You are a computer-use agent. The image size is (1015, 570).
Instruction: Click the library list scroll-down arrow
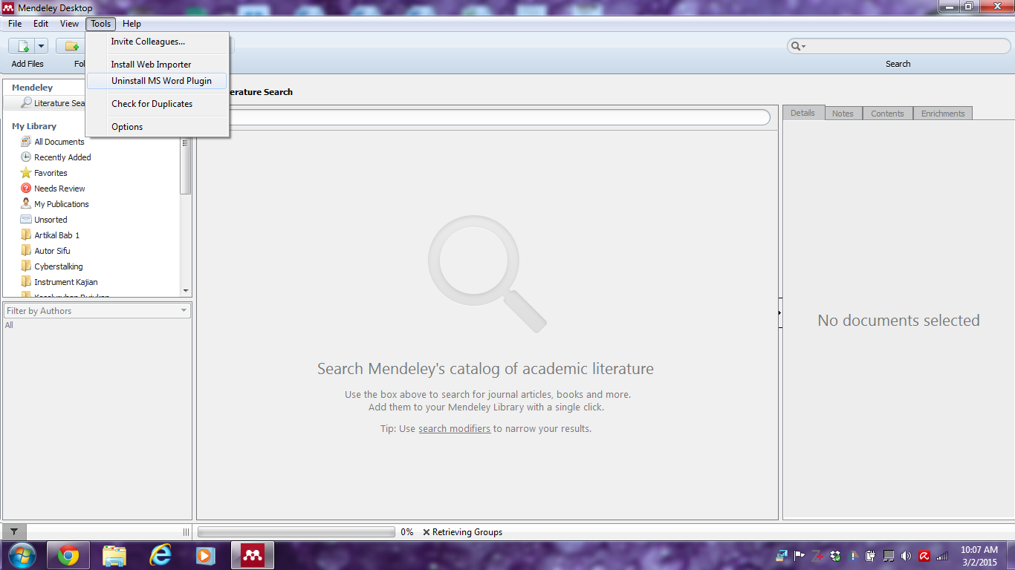click(x=186, y=291)
